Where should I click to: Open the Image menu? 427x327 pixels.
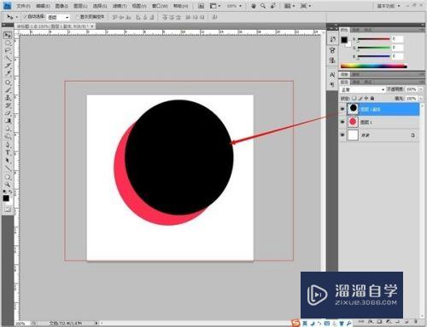[61, 6]
